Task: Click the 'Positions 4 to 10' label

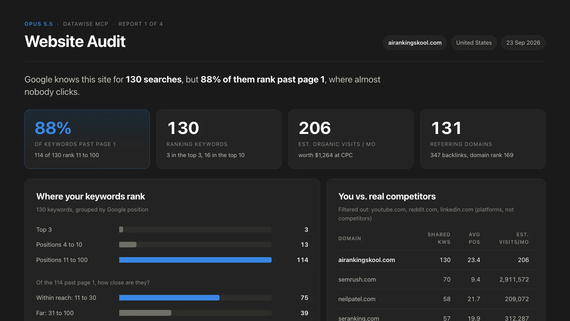Action: point(59,244)
